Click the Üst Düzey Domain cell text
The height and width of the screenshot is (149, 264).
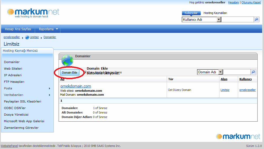pyautogui.click(x=180, y=90)
